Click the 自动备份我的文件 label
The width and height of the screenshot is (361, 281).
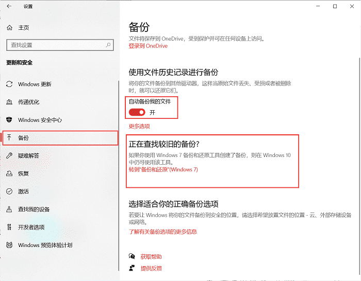pos(150,101)
